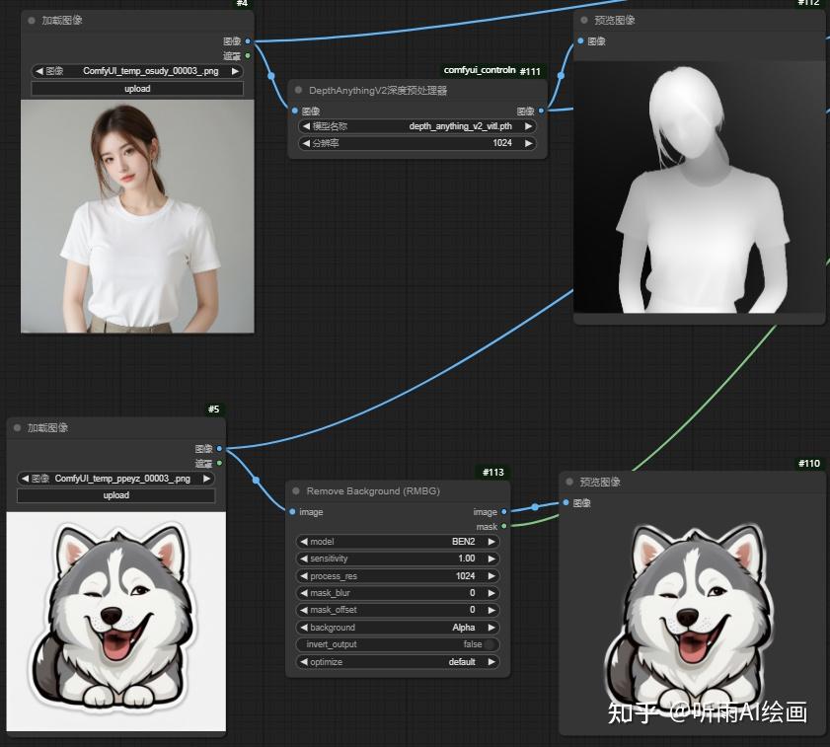The height and width of the screenshot is (747, 830).
Task: Collapse the DepthAnythingV2 node using its title dot
Action: click(x=298, y=90)
